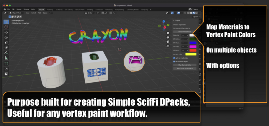Activate the combined Transform tool
This screenshot has width=269, height=126.
6,47
